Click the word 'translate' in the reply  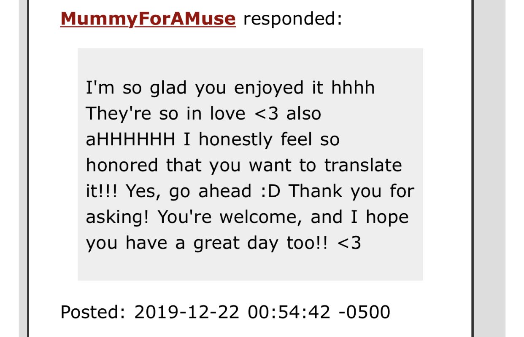[x=363, y=165]
